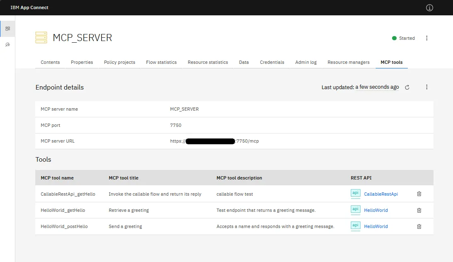Delete the HelloWorld_getHello tool
Screen dimensions: 453x262
click(419, 210)
